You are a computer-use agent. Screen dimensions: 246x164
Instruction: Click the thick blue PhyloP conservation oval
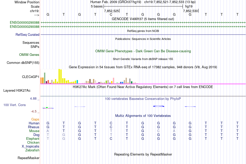(x=159, y=106)
